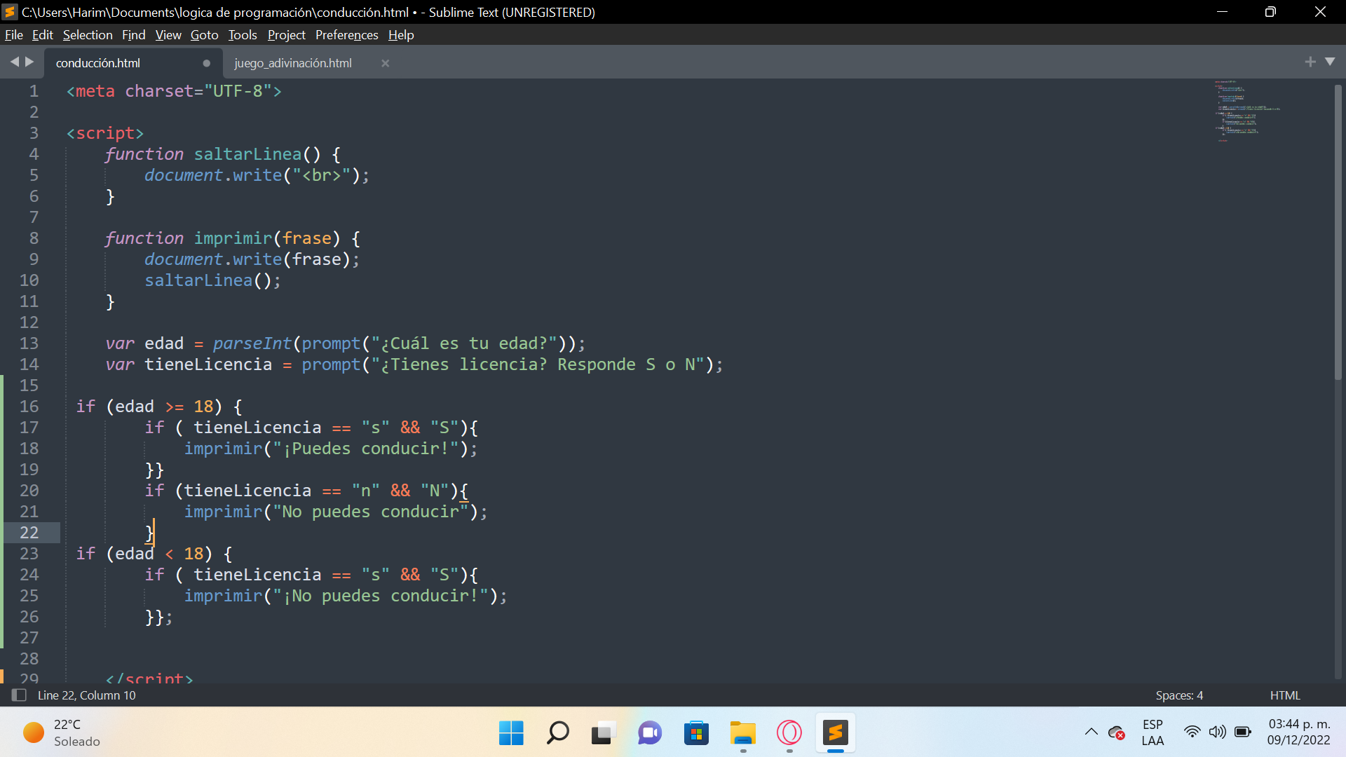Click the Line 22, Column 10 status
Image resolution: width=1346 pixels, height=757 pixels.
click(87, 695)
